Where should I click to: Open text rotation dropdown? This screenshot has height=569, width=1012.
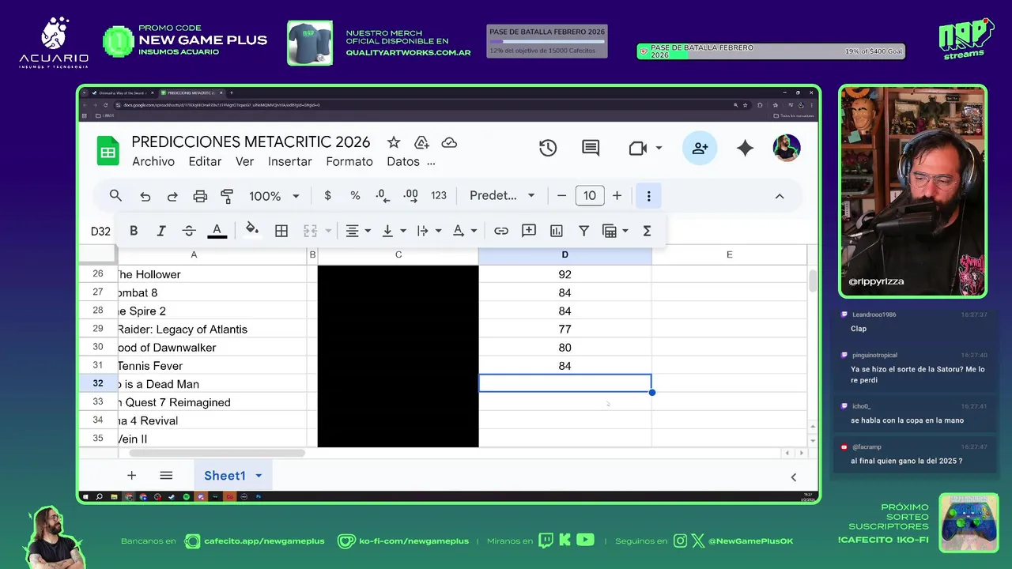tap(464, 231)
